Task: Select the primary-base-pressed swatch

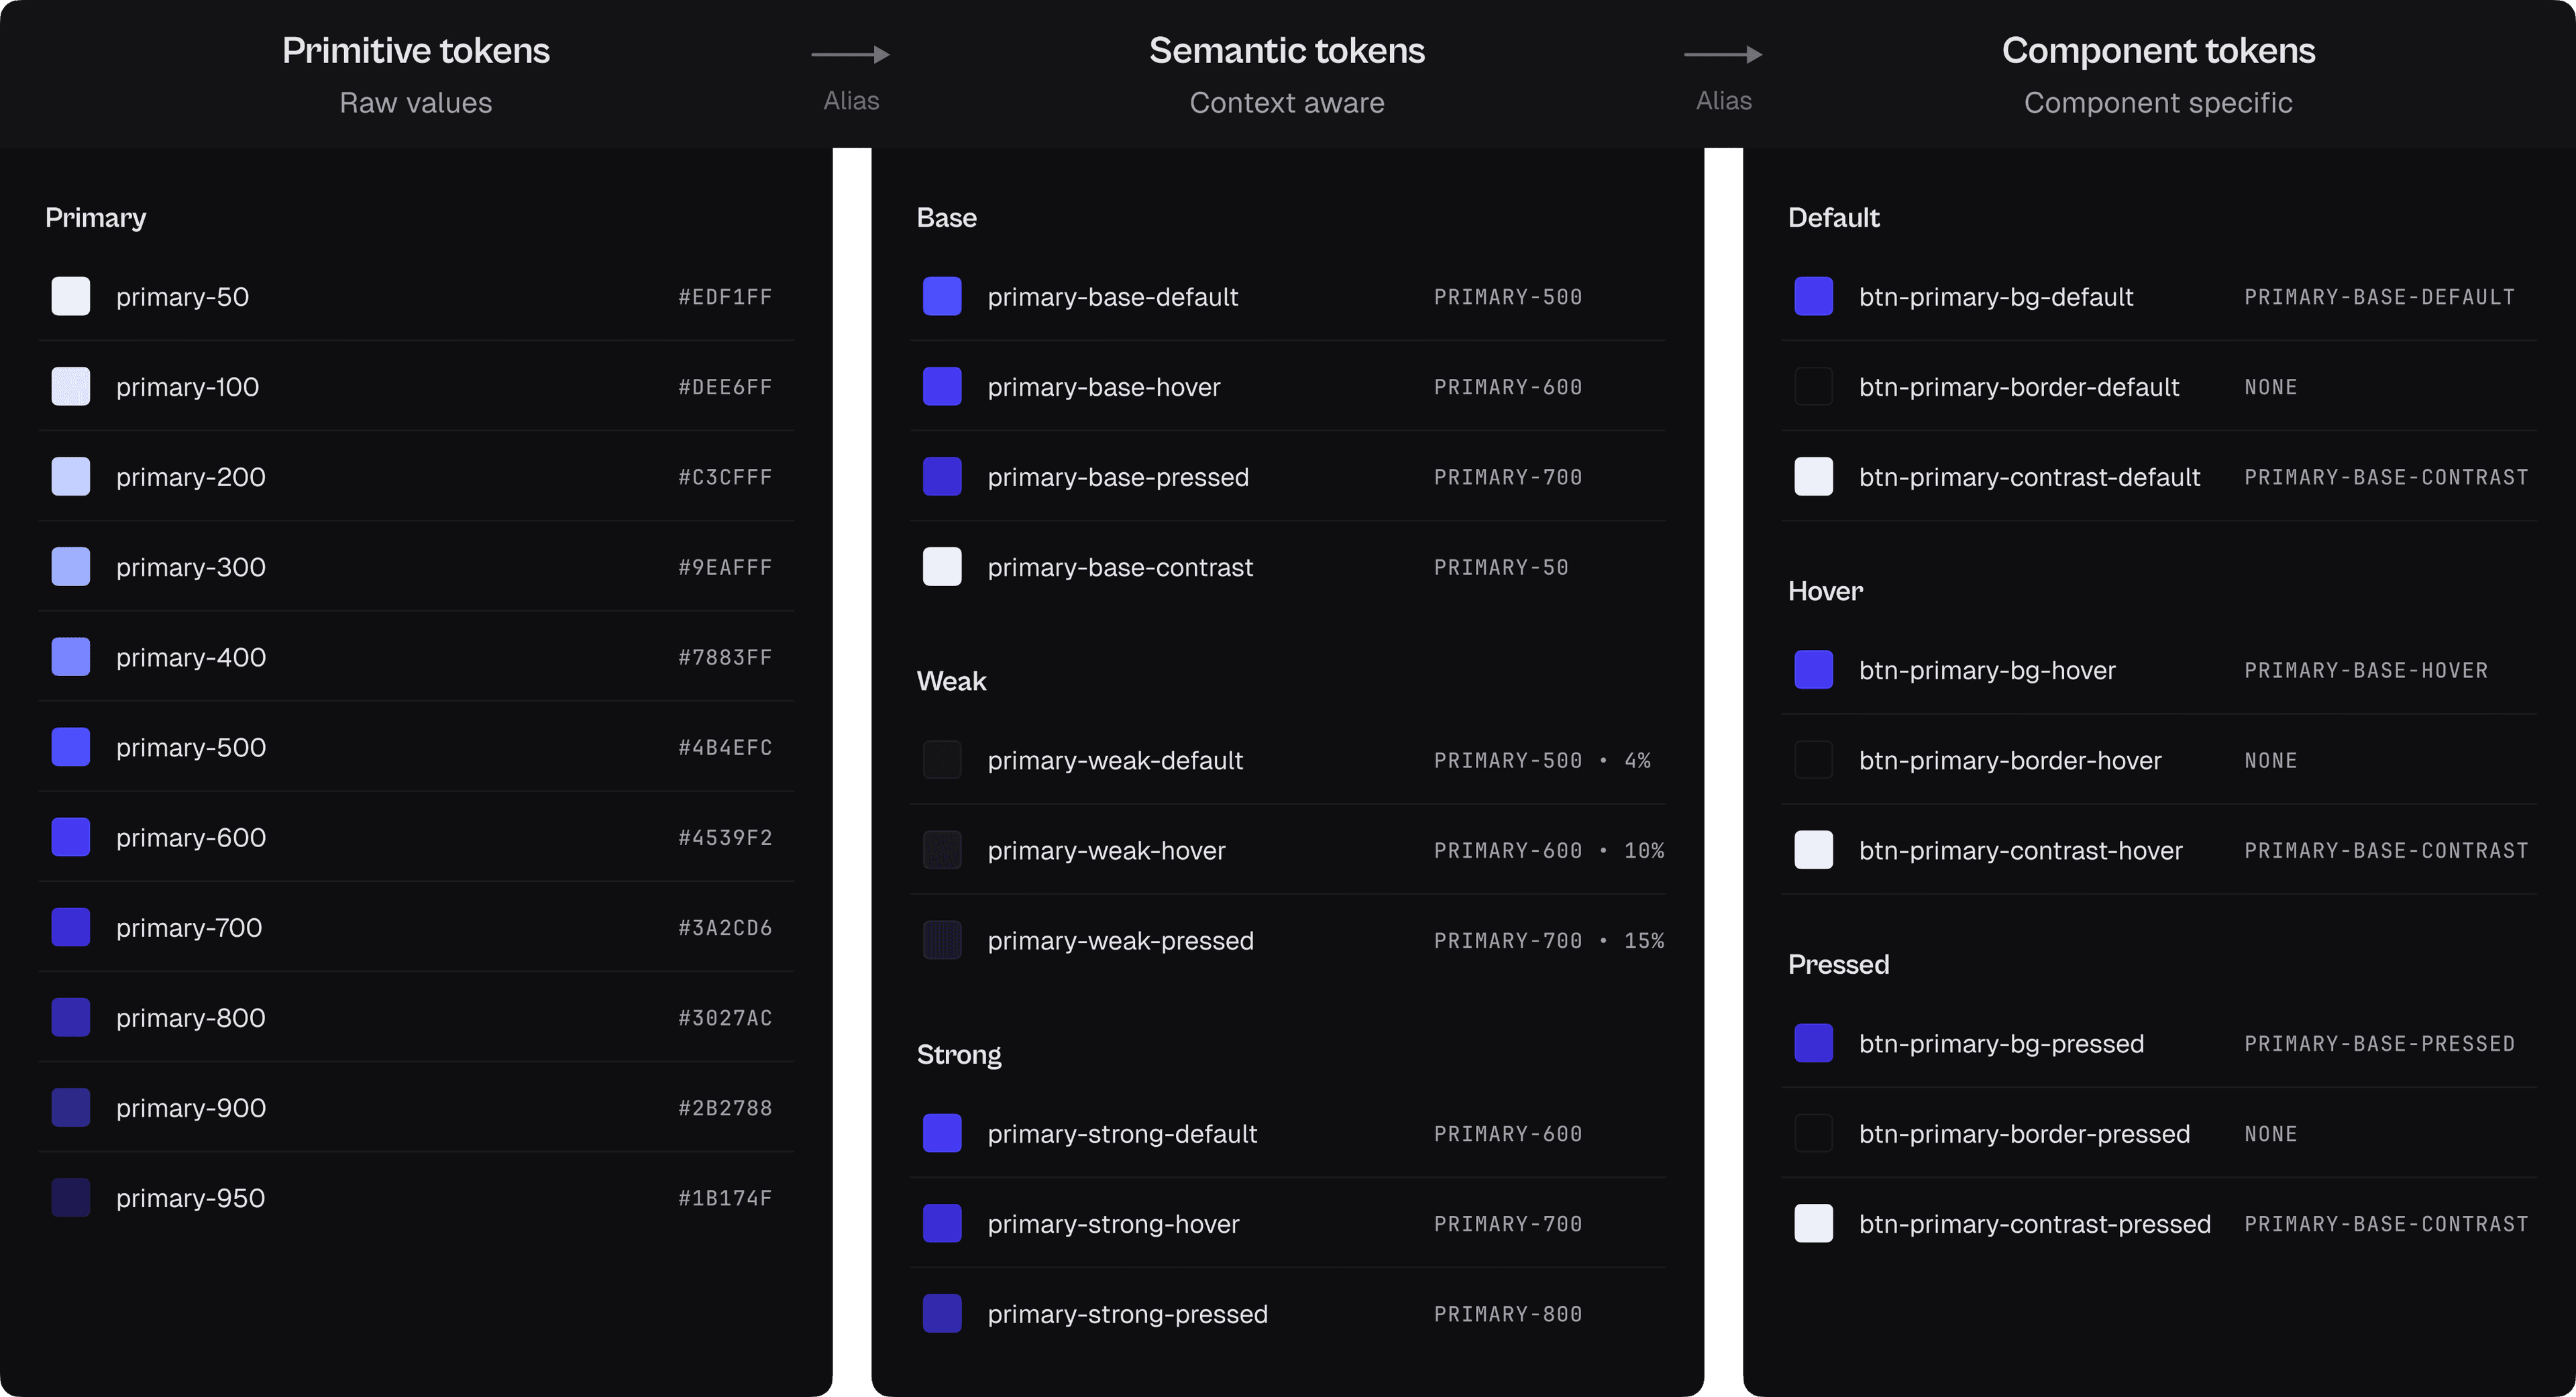Action: pyautogui.click(x=942, y=477)
